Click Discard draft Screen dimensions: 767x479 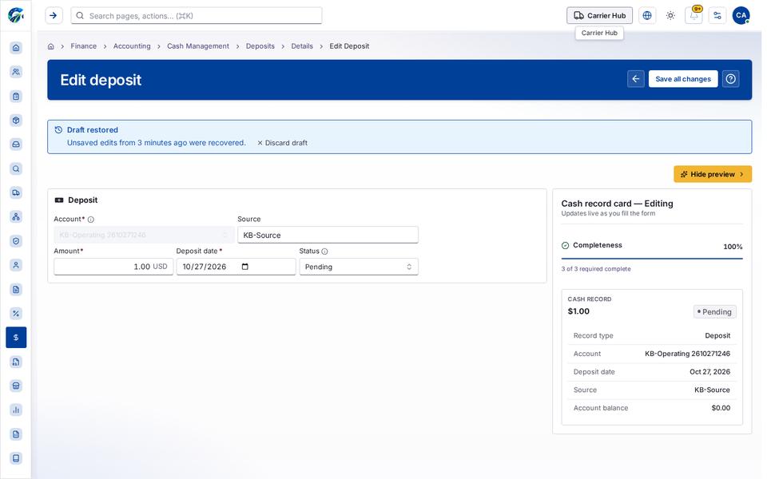coord(282,143)
